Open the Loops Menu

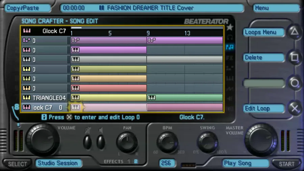264,32
